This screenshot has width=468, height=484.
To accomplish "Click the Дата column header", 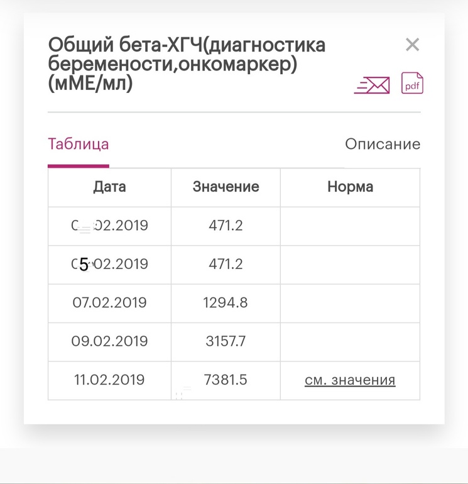I will [109, 187].
